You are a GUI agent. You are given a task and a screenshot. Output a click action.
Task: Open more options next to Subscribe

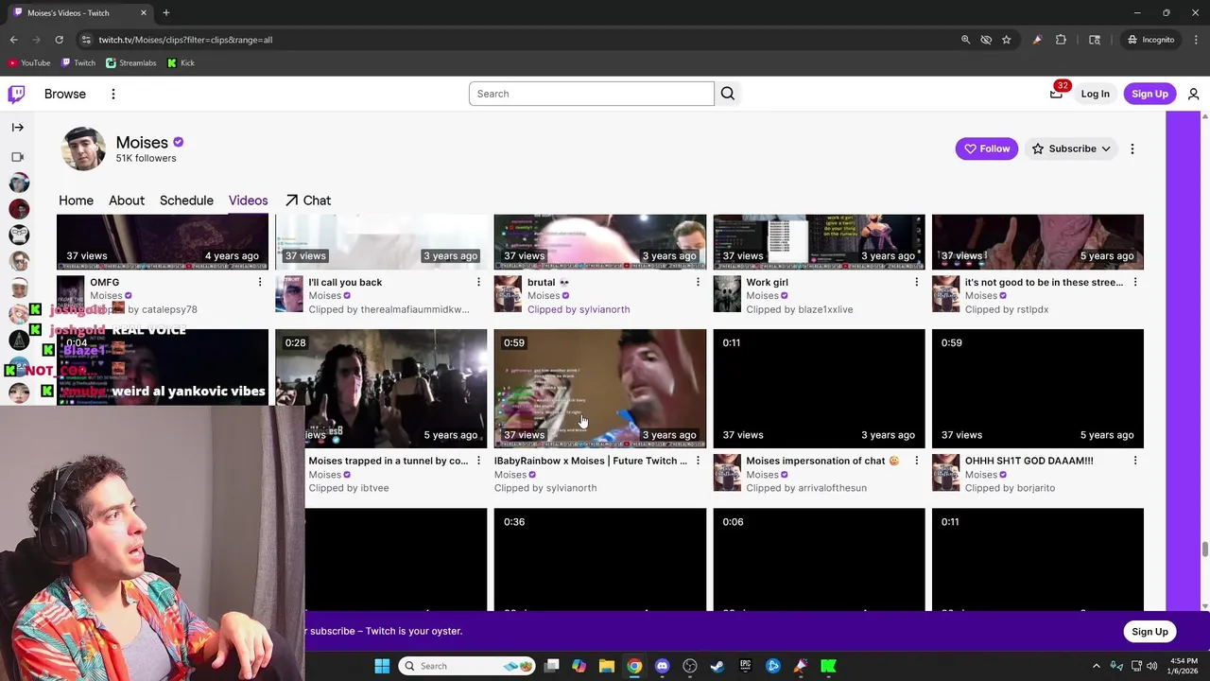pos(1132,148)
